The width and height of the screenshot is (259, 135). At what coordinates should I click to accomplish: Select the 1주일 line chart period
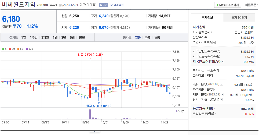pos(34,38)
